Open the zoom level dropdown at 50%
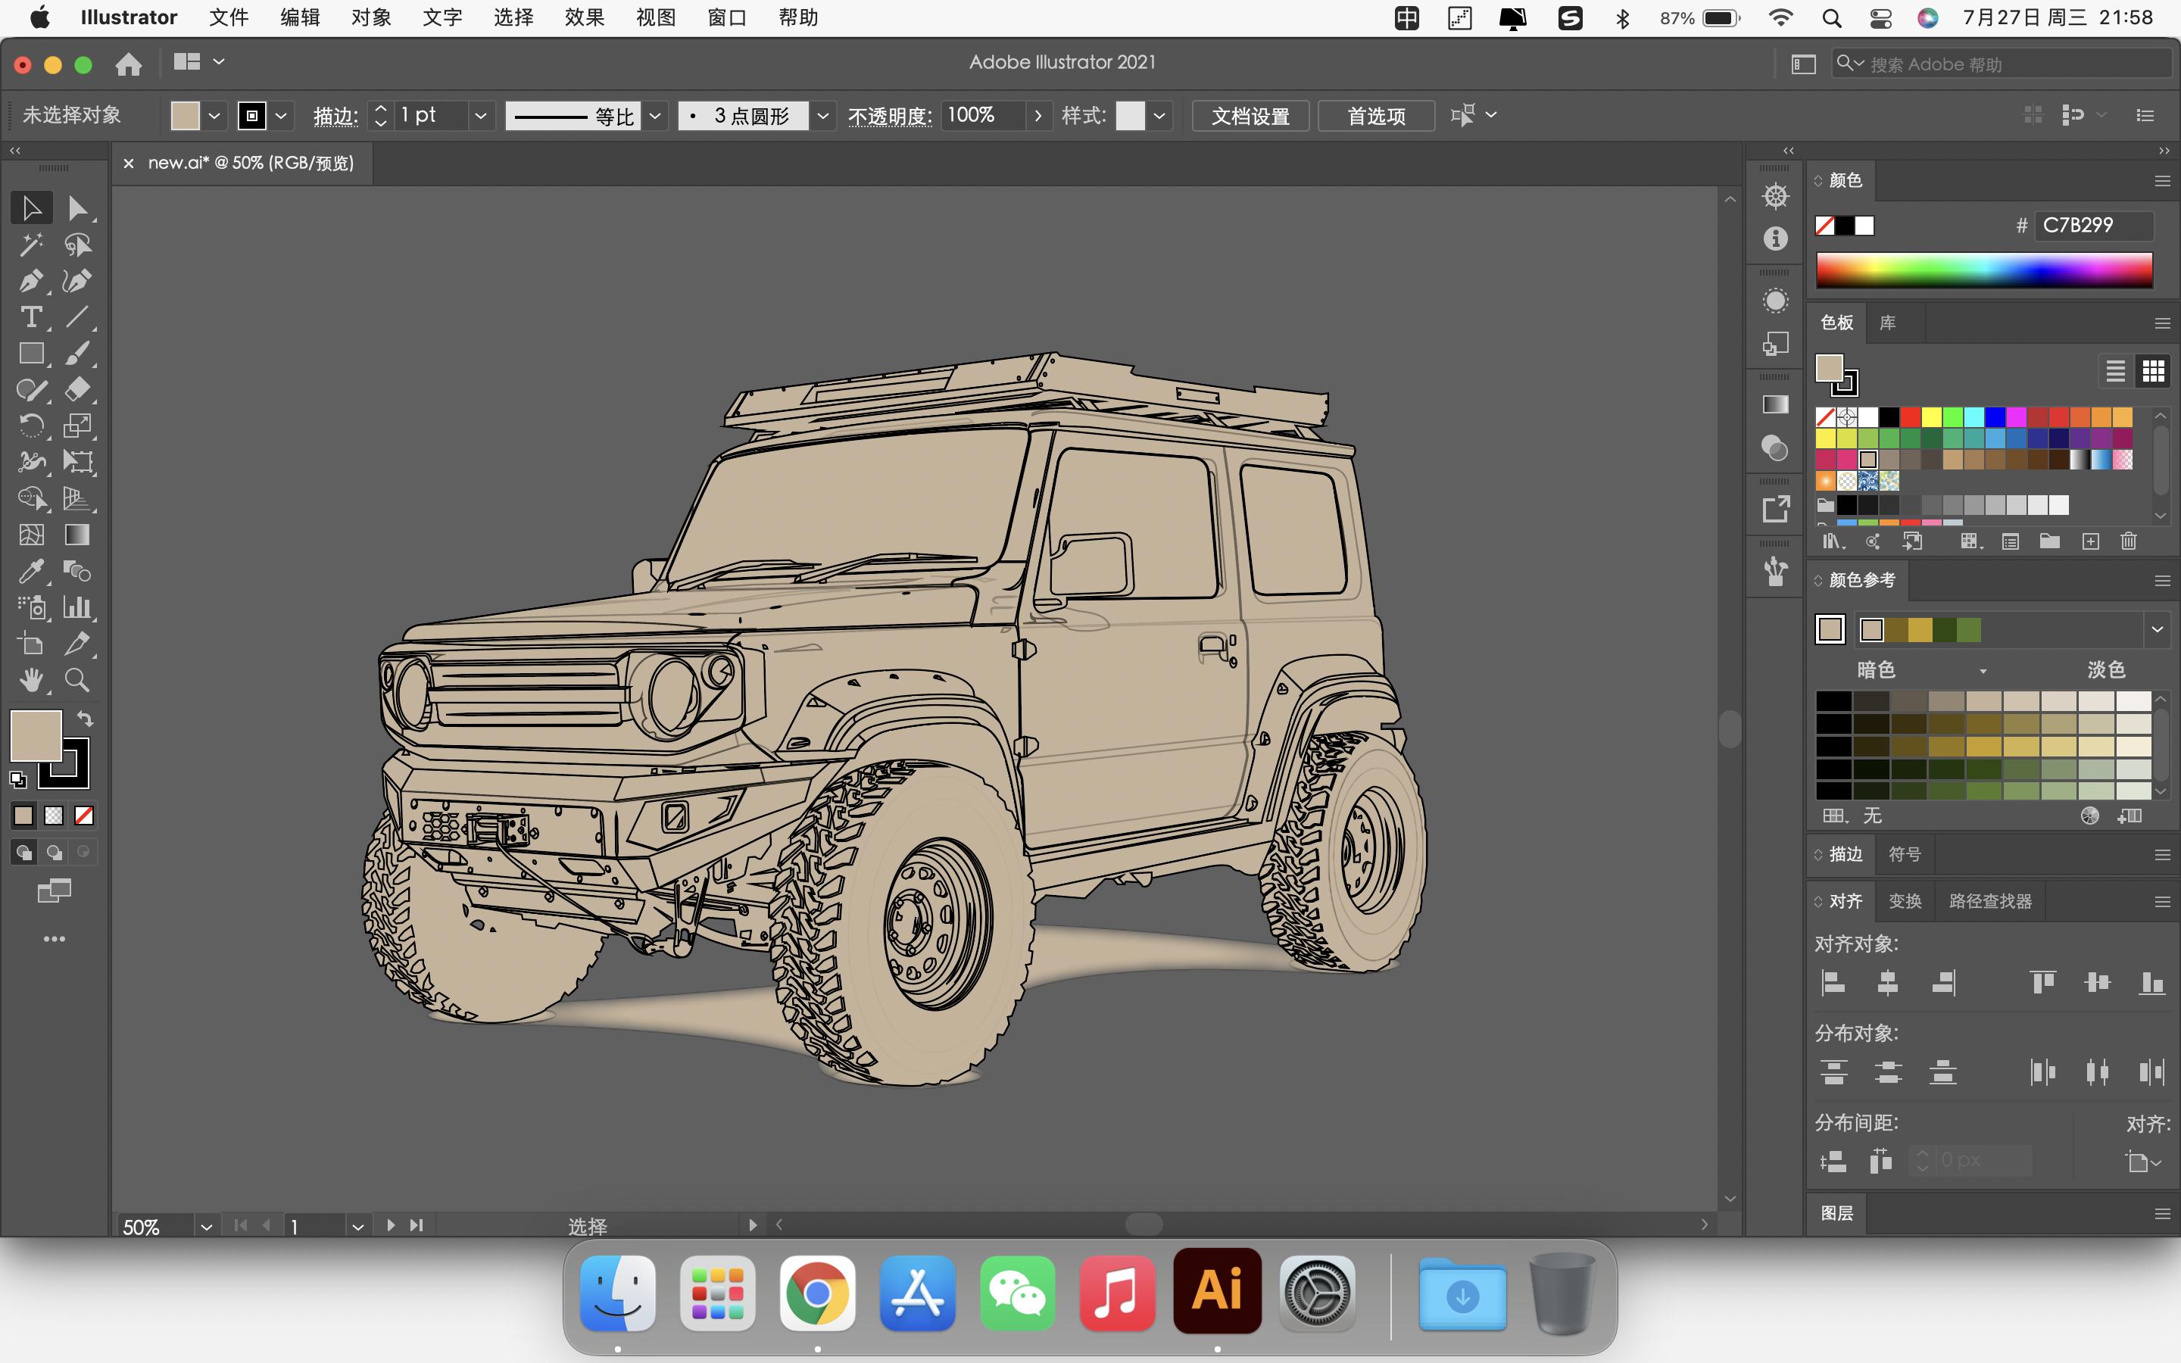 pyautogui.click(x=207, y=1226)
